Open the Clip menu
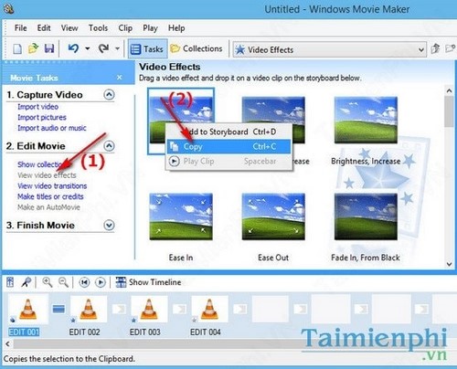 coord(125,28)
